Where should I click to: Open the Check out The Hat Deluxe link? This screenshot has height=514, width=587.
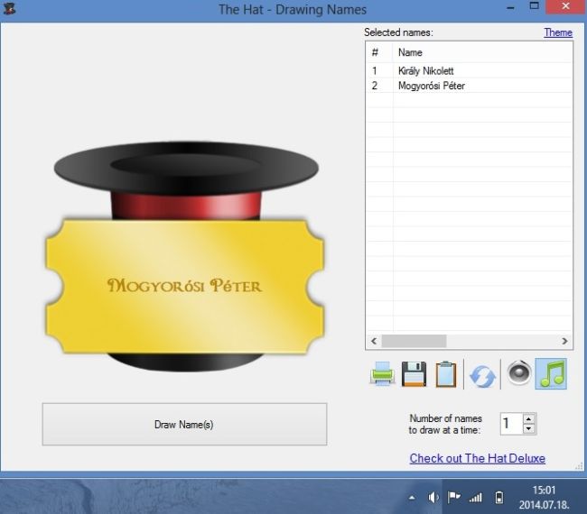(x=478, y=458)
